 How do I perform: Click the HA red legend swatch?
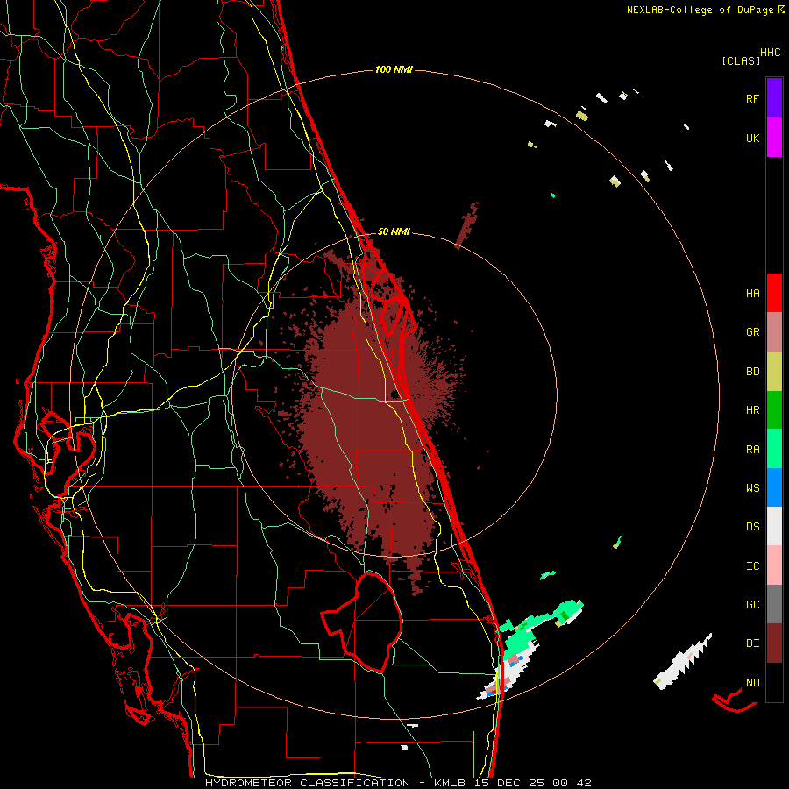[774, 293]
